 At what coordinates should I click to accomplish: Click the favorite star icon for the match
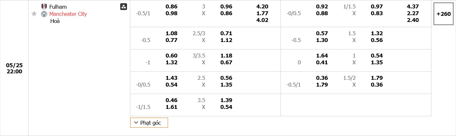click(x=34, y=14)
